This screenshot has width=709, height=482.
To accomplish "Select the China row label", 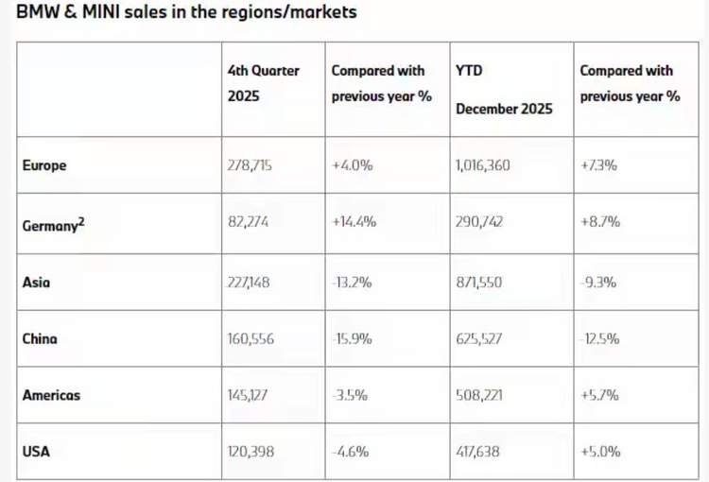I will [x=39, y=337].
